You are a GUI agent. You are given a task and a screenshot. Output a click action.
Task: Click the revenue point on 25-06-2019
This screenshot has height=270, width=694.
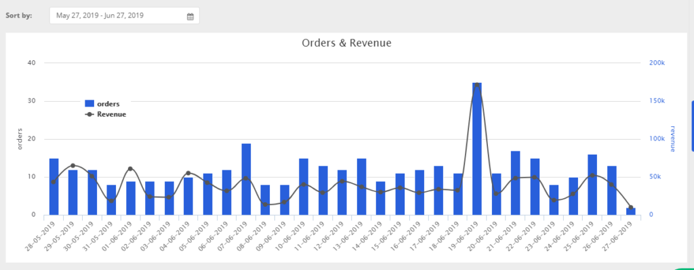click(x=592, y=176)
